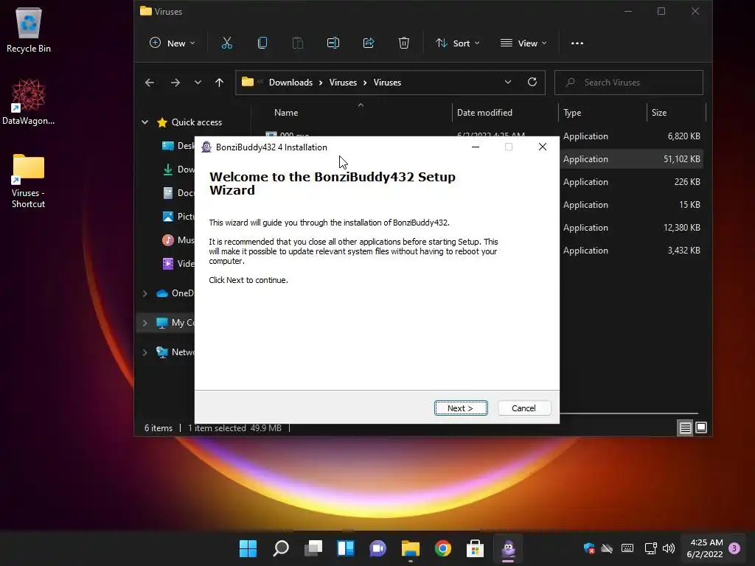This screenshot has height=566, width=755.
Task: Open the Widgets taskbar icon
Action: tap(346, 548)
